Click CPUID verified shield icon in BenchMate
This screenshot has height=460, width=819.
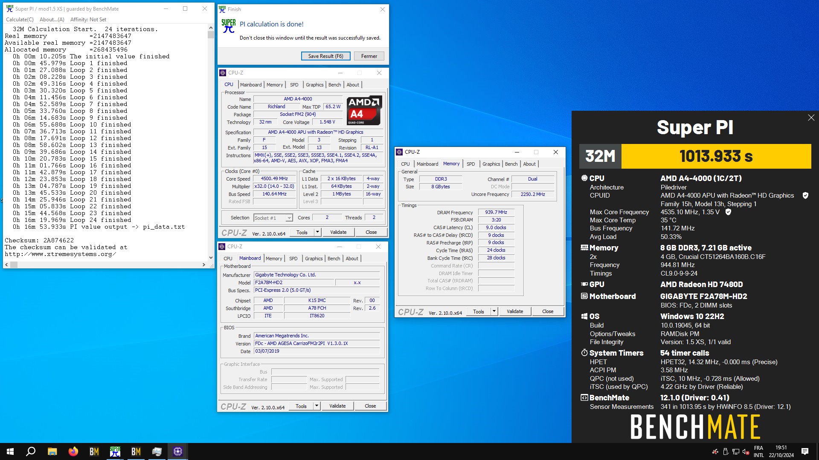pyautogui.click(x=805, y=195)
